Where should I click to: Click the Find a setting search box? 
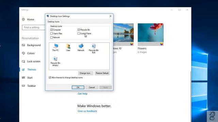pyautogui.click(x=34, y=27)
